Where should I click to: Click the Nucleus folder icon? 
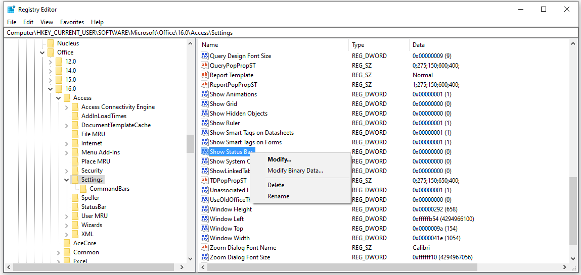51,43
